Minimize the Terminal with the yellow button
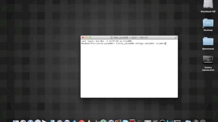Image resolution: width=218 pixels, height=122 pixels. pos(86,38)
